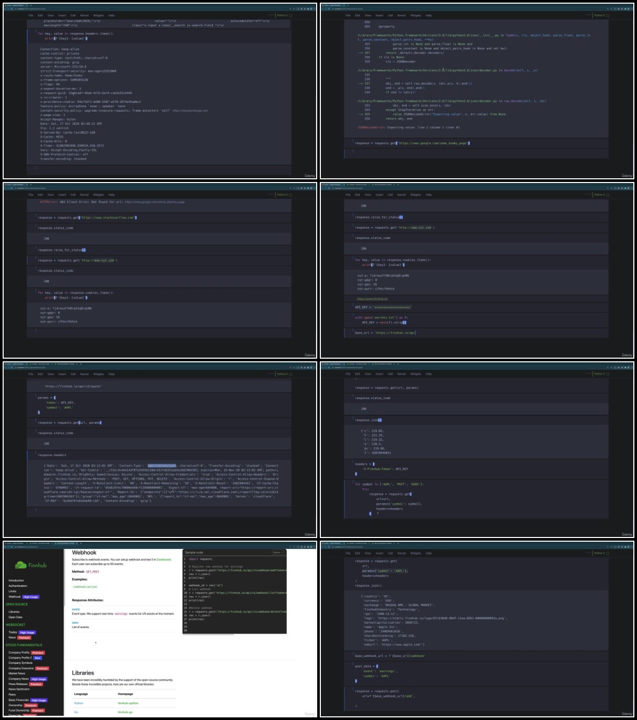Open Company News in the Finnhub sidebar
Screen dimensions: 637x720
(x=19, y=679)
